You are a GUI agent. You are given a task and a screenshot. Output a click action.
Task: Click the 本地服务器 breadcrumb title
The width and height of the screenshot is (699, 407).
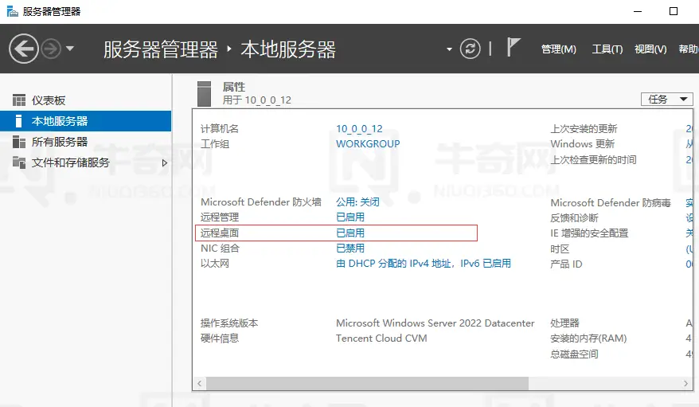coord(288,49)
